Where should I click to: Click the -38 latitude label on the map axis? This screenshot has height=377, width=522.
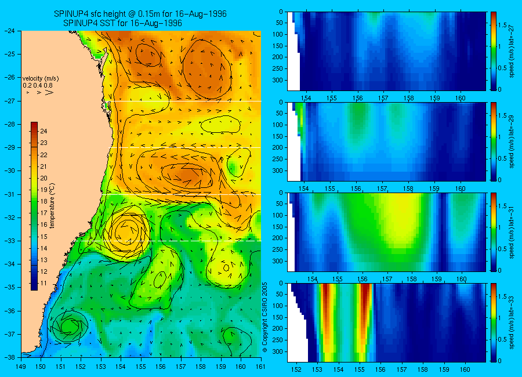[x=9, y=357]
